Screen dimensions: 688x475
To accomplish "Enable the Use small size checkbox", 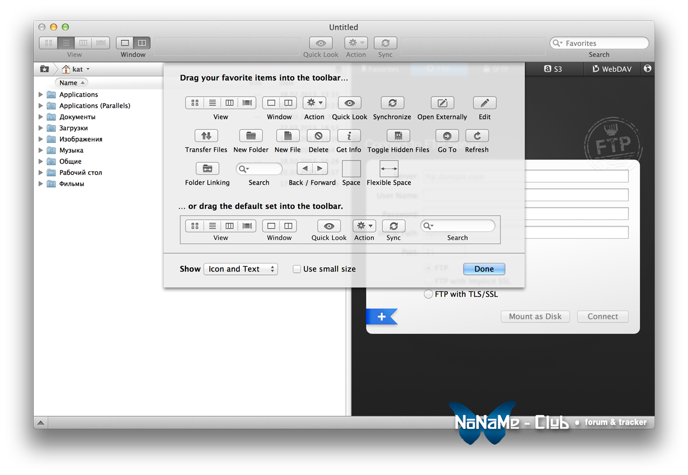I will coord(297,269).
